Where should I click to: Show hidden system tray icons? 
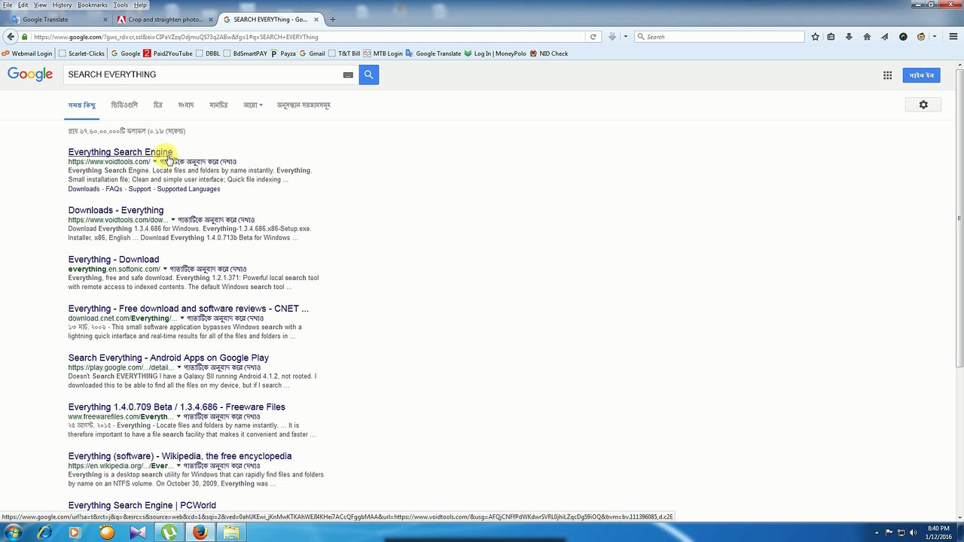coord(877,533)
